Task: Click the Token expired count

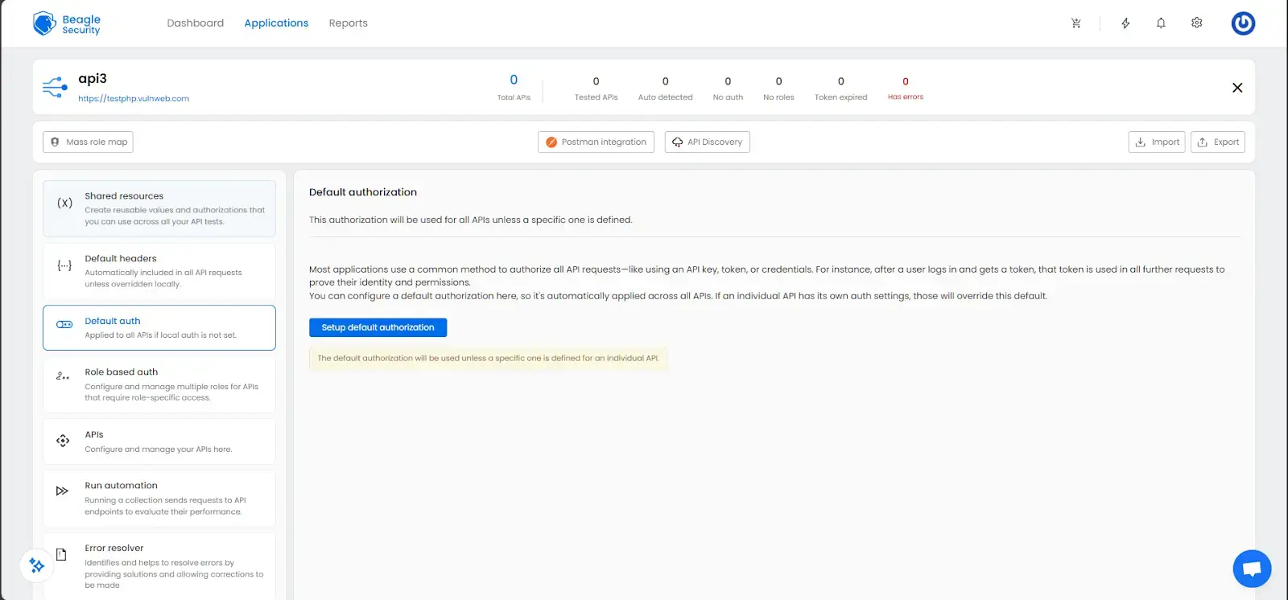Action: (x=841, y=81)
